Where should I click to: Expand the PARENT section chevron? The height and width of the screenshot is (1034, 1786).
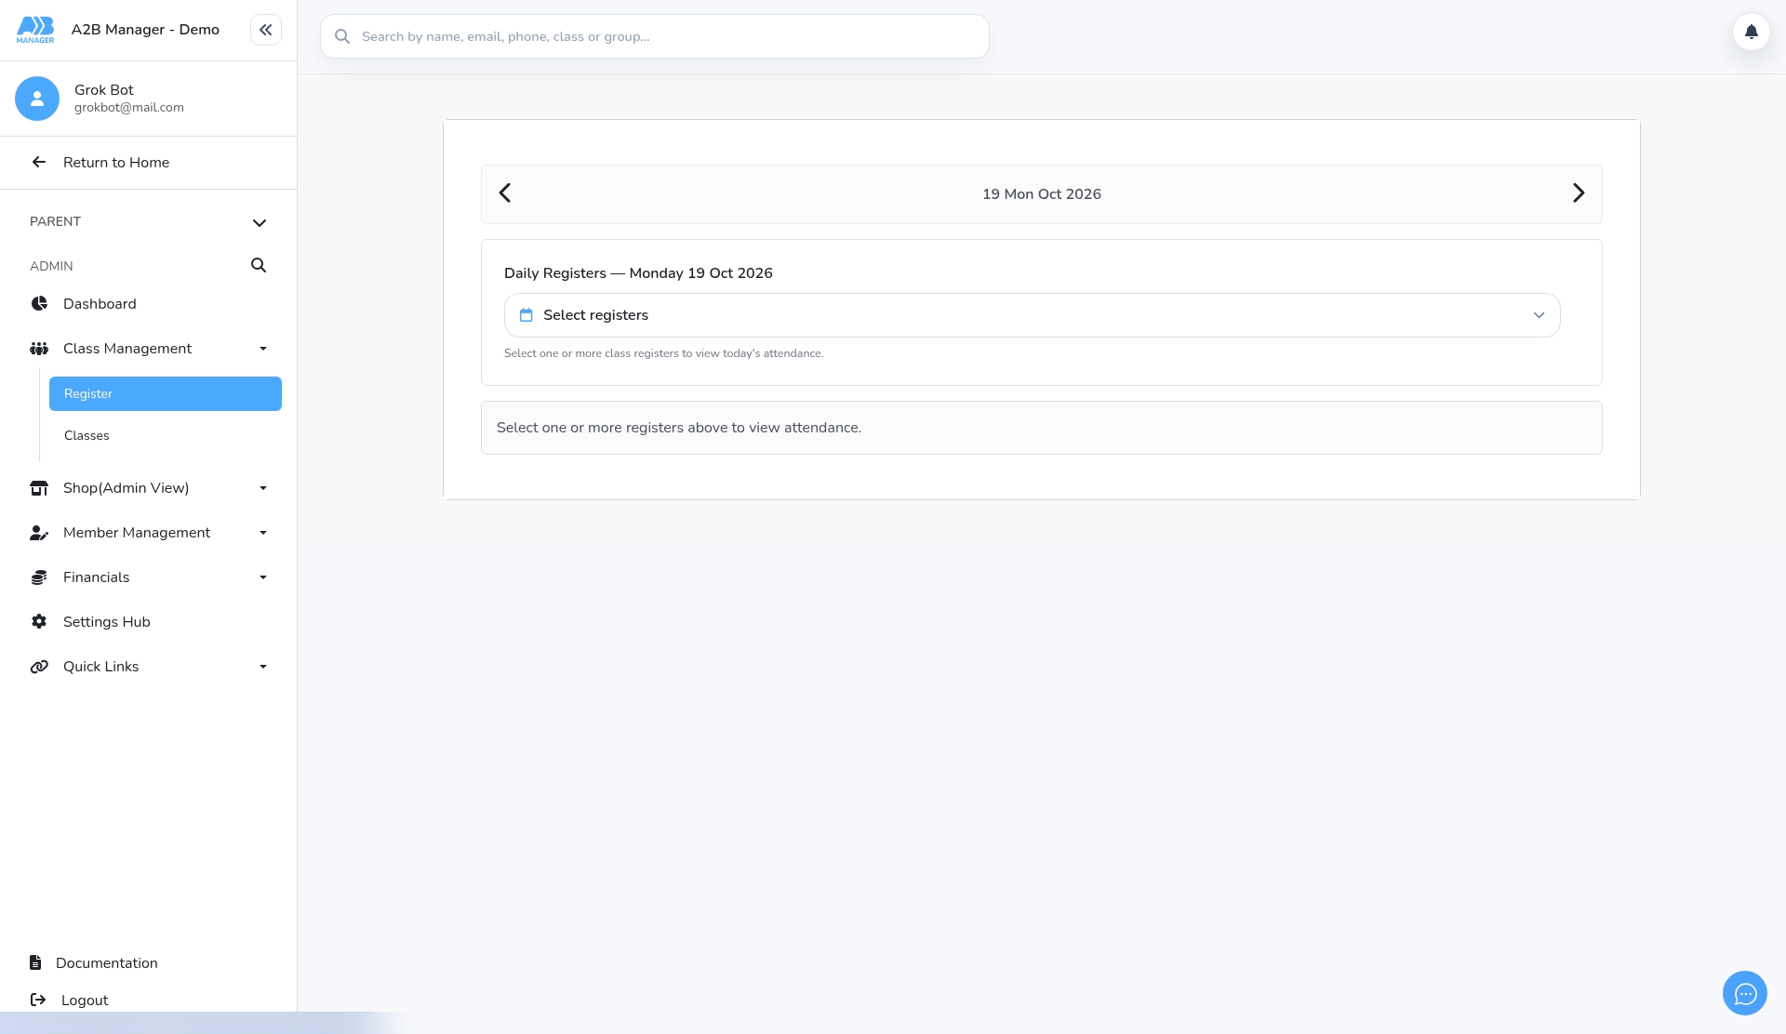point(260,223)
